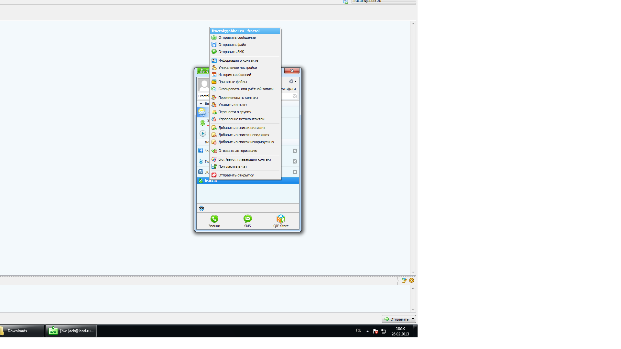The image size is (621, 349).
Task: Click the Информация о контакте card icon
Action: [x=214, y=60]
